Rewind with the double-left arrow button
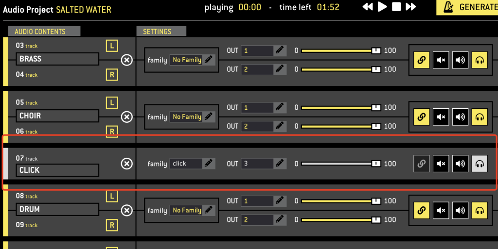Viewport: 498px width, 249px height. [368, 7]
